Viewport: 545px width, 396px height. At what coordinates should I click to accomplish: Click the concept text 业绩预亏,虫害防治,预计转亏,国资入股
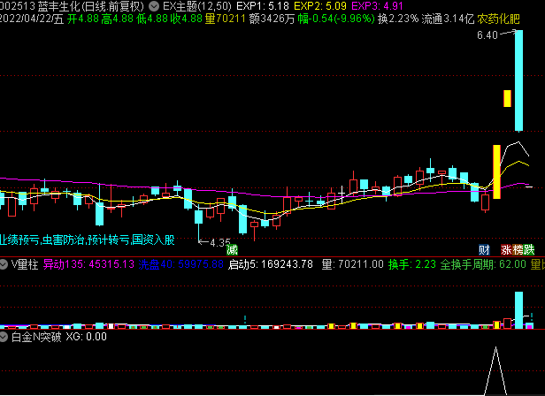click(87, 240)
